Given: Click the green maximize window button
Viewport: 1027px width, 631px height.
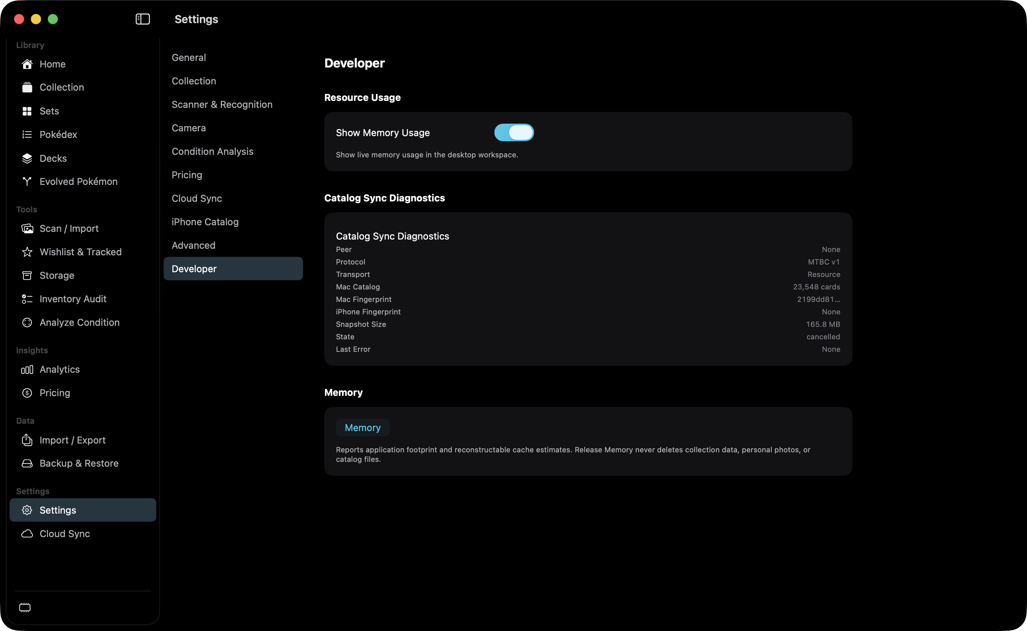Looking at the screenshot, I should pyautogui.click(x=53, y=19).
